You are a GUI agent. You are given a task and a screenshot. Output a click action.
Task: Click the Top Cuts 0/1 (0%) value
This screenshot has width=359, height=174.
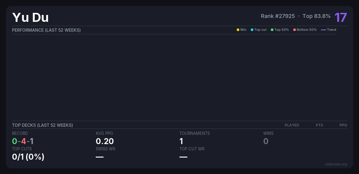(x=28, y=157)
